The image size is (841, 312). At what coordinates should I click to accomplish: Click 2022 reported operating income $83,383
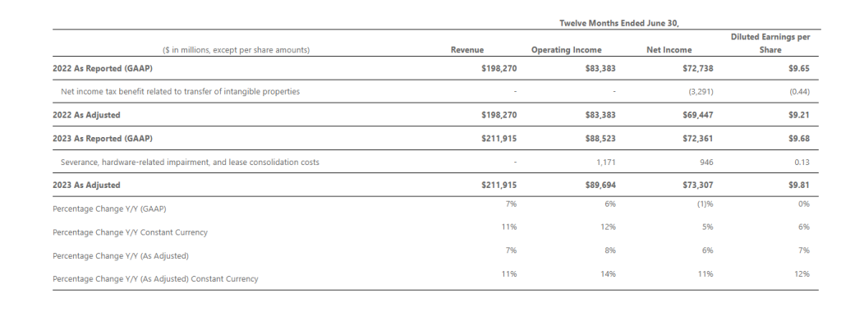point(600,68)
